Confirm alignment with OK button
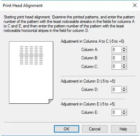 [66, 129]
